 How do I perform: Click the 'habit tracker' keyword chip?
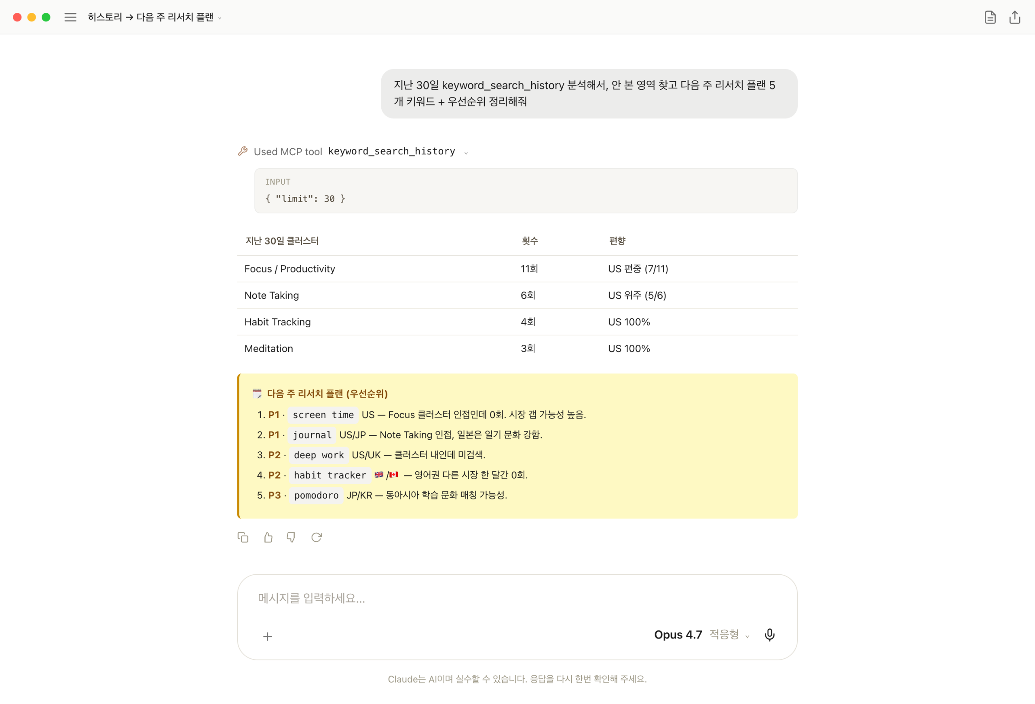point(330,475)
